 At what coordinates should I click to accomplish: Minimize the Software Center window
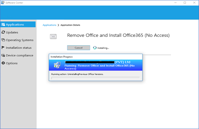pyautogui.click(x=175, y=3)
